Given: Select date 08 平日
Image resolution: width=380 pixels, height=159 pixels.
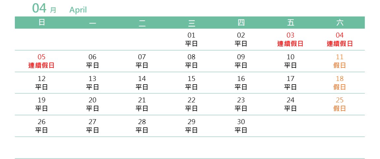Looking at the screenshot, I should coord(191,61).
